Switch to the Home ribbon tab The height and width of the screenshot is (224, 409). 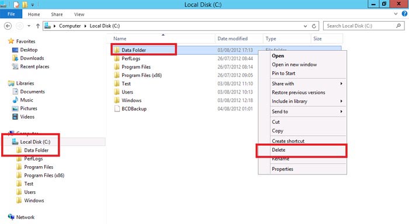point(34,15)
